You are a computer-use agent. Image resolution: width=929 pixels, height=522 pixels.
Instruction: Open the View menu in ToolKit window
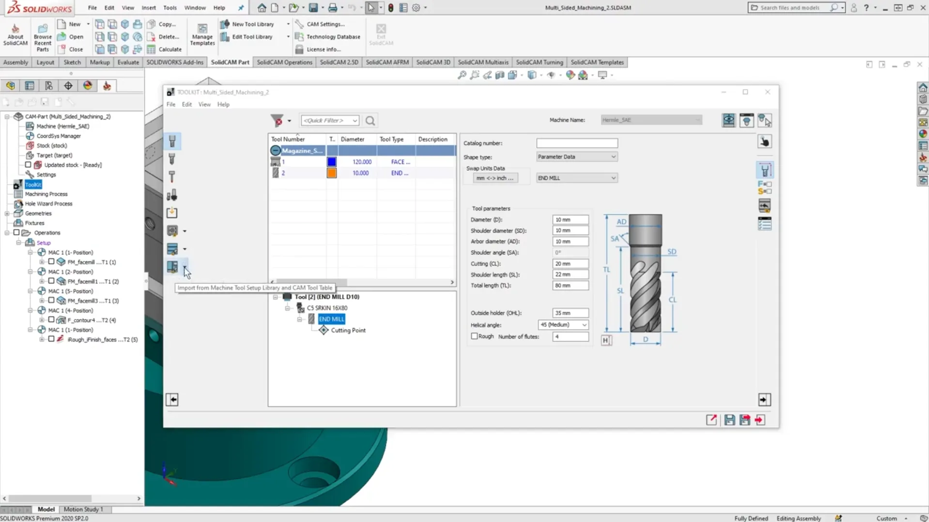(204, 104)
